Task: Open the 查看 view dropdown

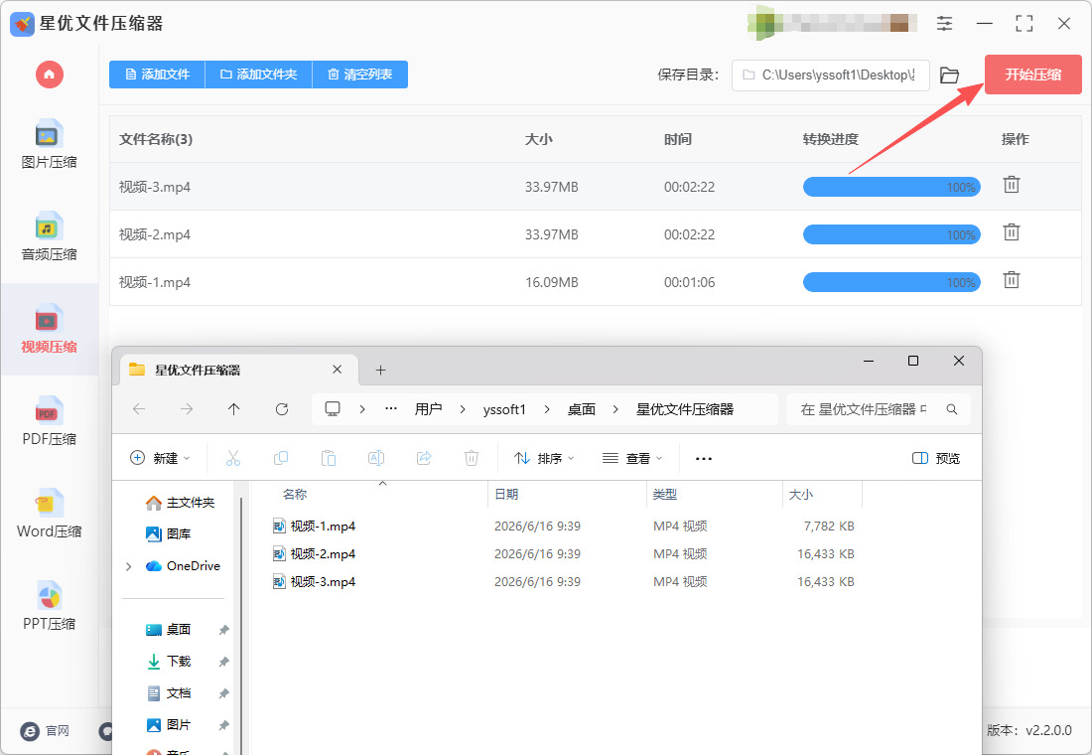Action: (x=632, y=458)
